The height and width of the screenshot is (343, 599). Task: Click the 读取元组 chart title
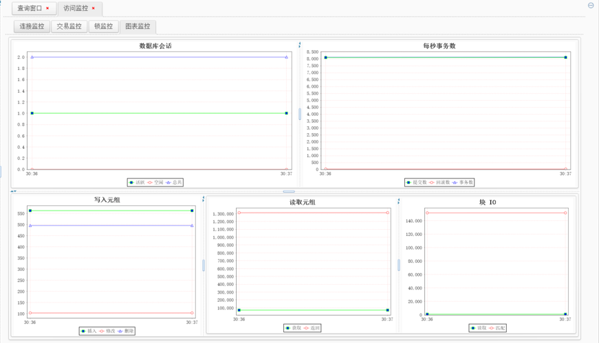[x=303, y=202]
